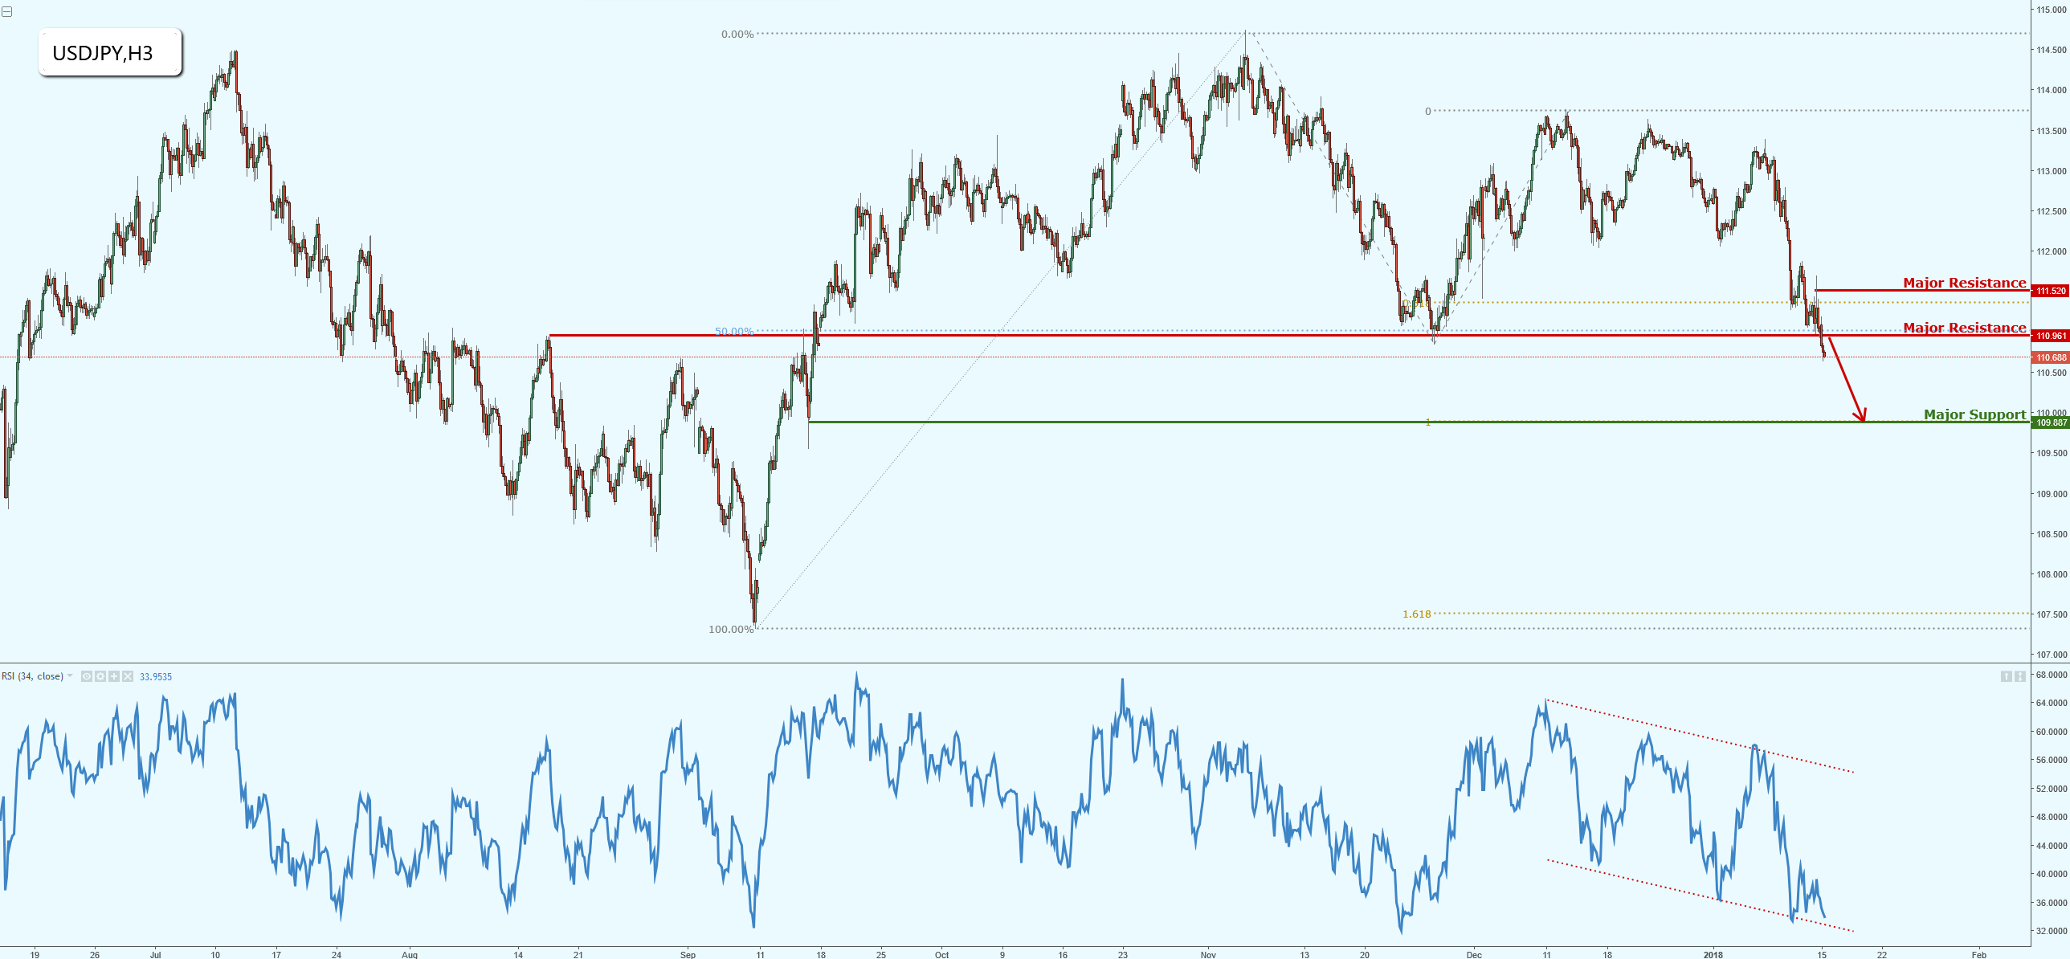Click the RSI (34, close) indicator title
This screenshot has width=2070, height=959.
click(32, 676)
